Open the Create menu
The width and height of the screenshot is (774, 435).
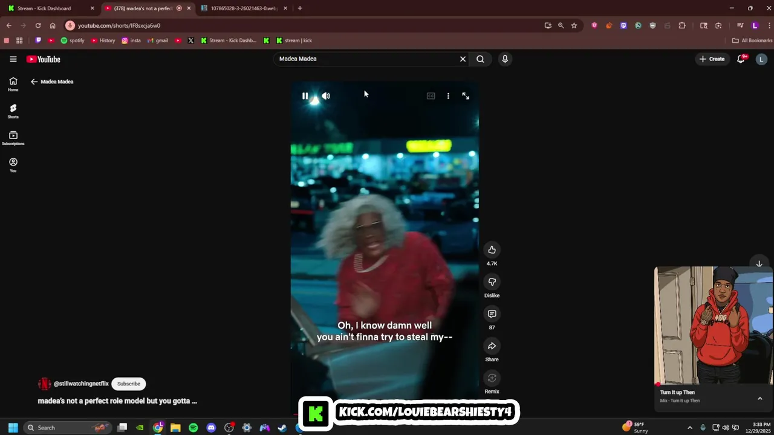(x=712, y=59)
